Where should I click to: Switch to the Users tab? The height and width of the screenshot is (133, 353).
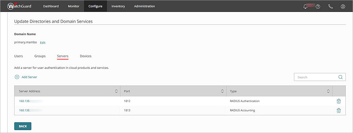[x=19, y=56]
